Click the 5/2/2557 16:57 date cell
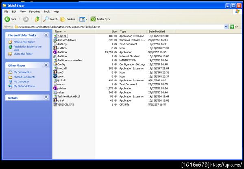The width and height of the screenshot is (244, 169). point(157,104)
